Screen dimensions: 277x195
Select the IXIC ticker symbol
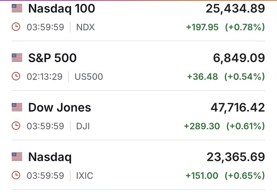tap(84, 176)
